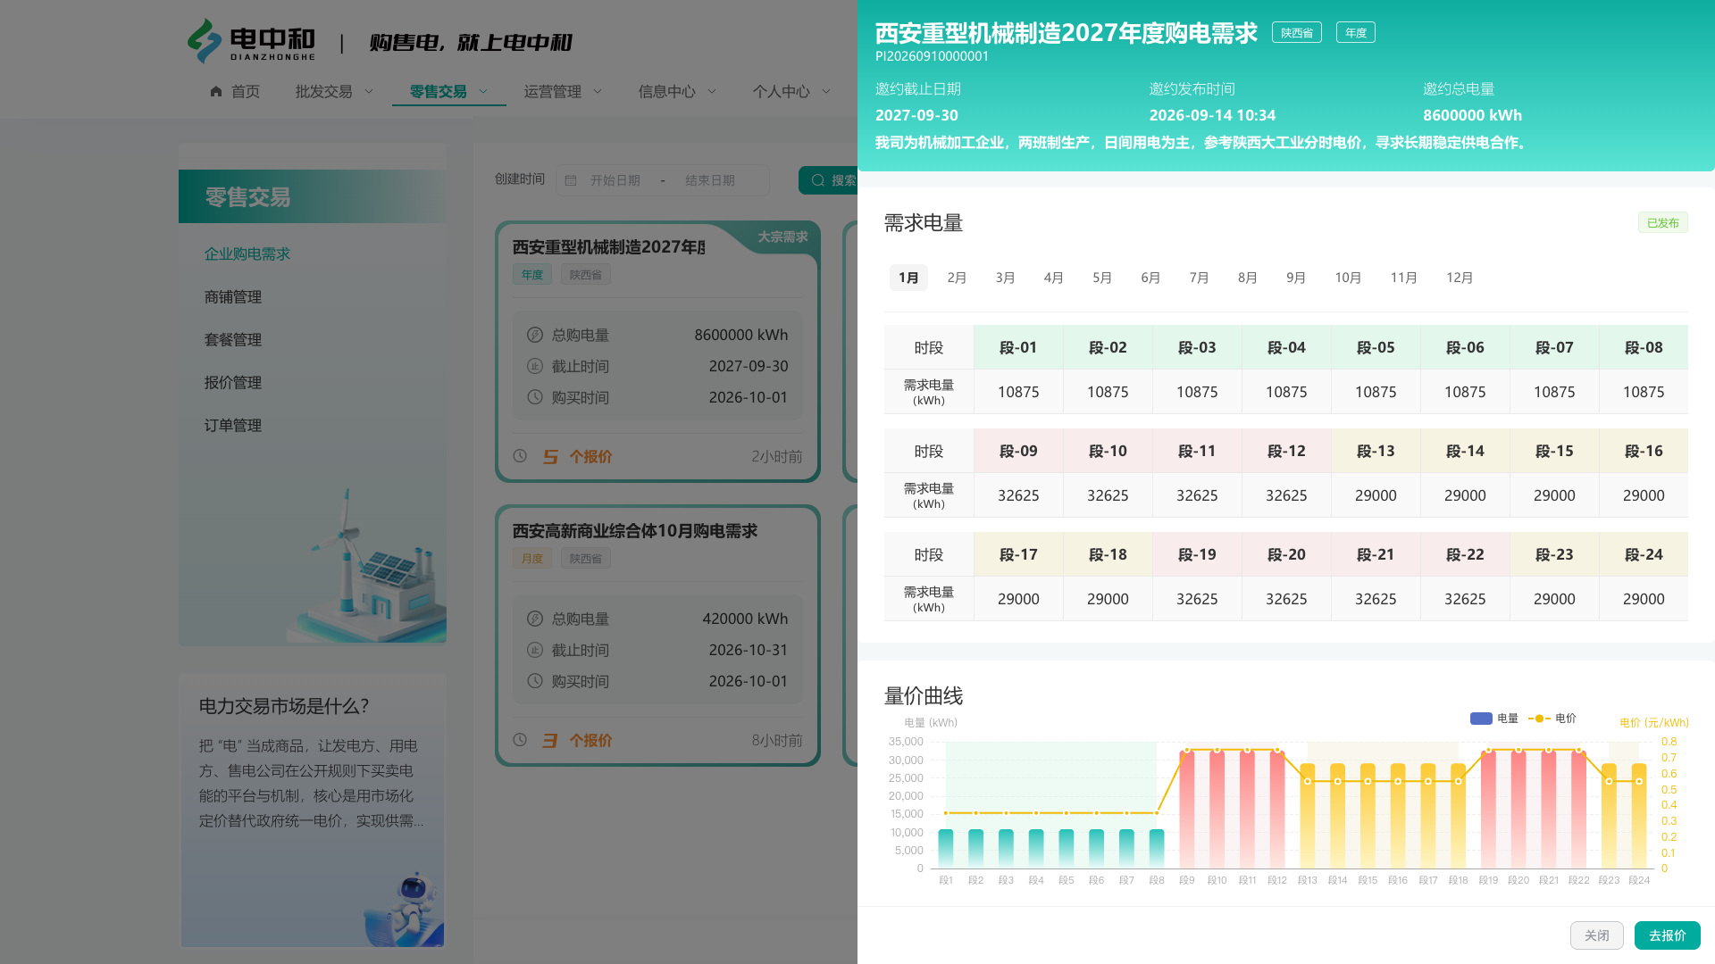Click the 段-24 column header
This screenshot has width=1715, height=964.
[1644, 554]
